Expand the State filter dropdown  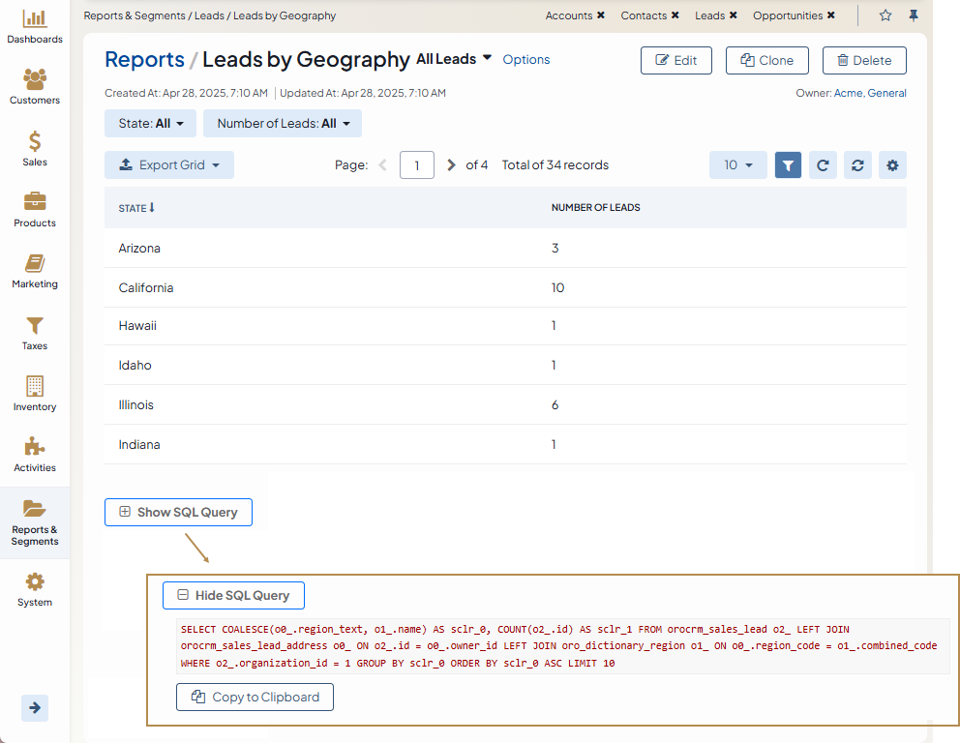tap(150, 124)
